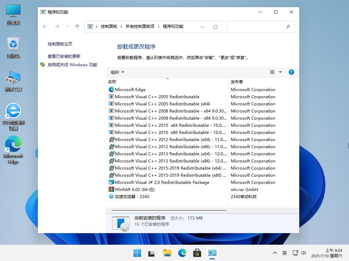
Task: Expand more view options arrow
Action: pos(280,72)
